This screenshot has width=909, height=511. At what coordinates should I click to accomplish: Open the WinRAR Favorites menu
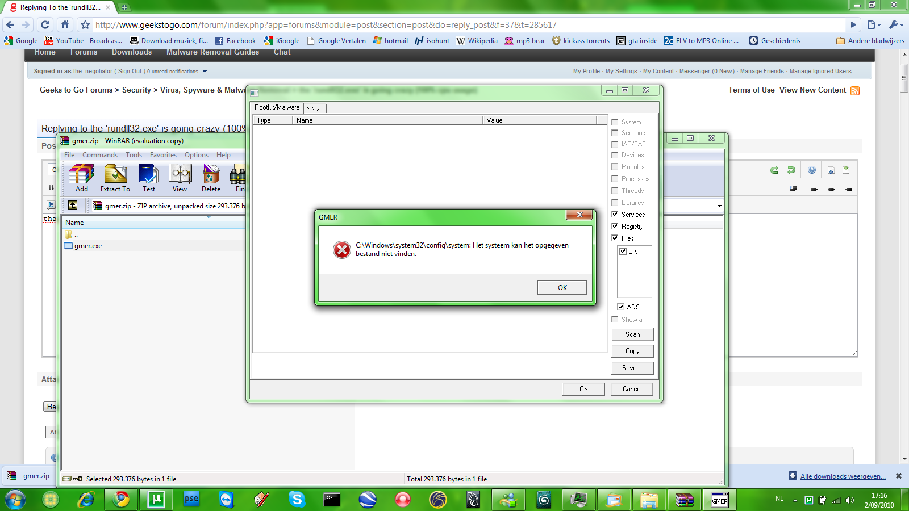pos(163,155)
